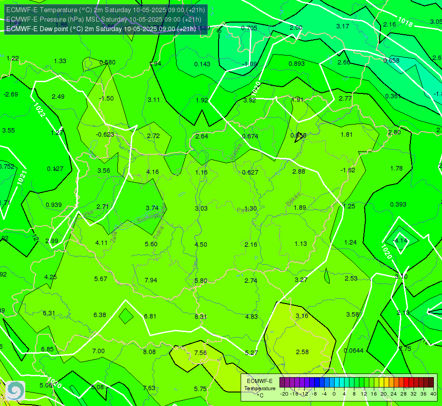Screen dimensions: 442x406
Task: Click the purple -20 swatch in temperature scale
Action: coord(282,383)
